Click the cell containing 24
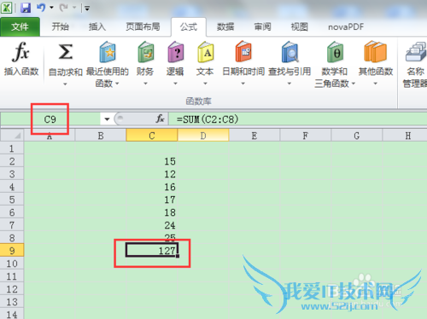427x319 pixels. (x=152, y=225)
